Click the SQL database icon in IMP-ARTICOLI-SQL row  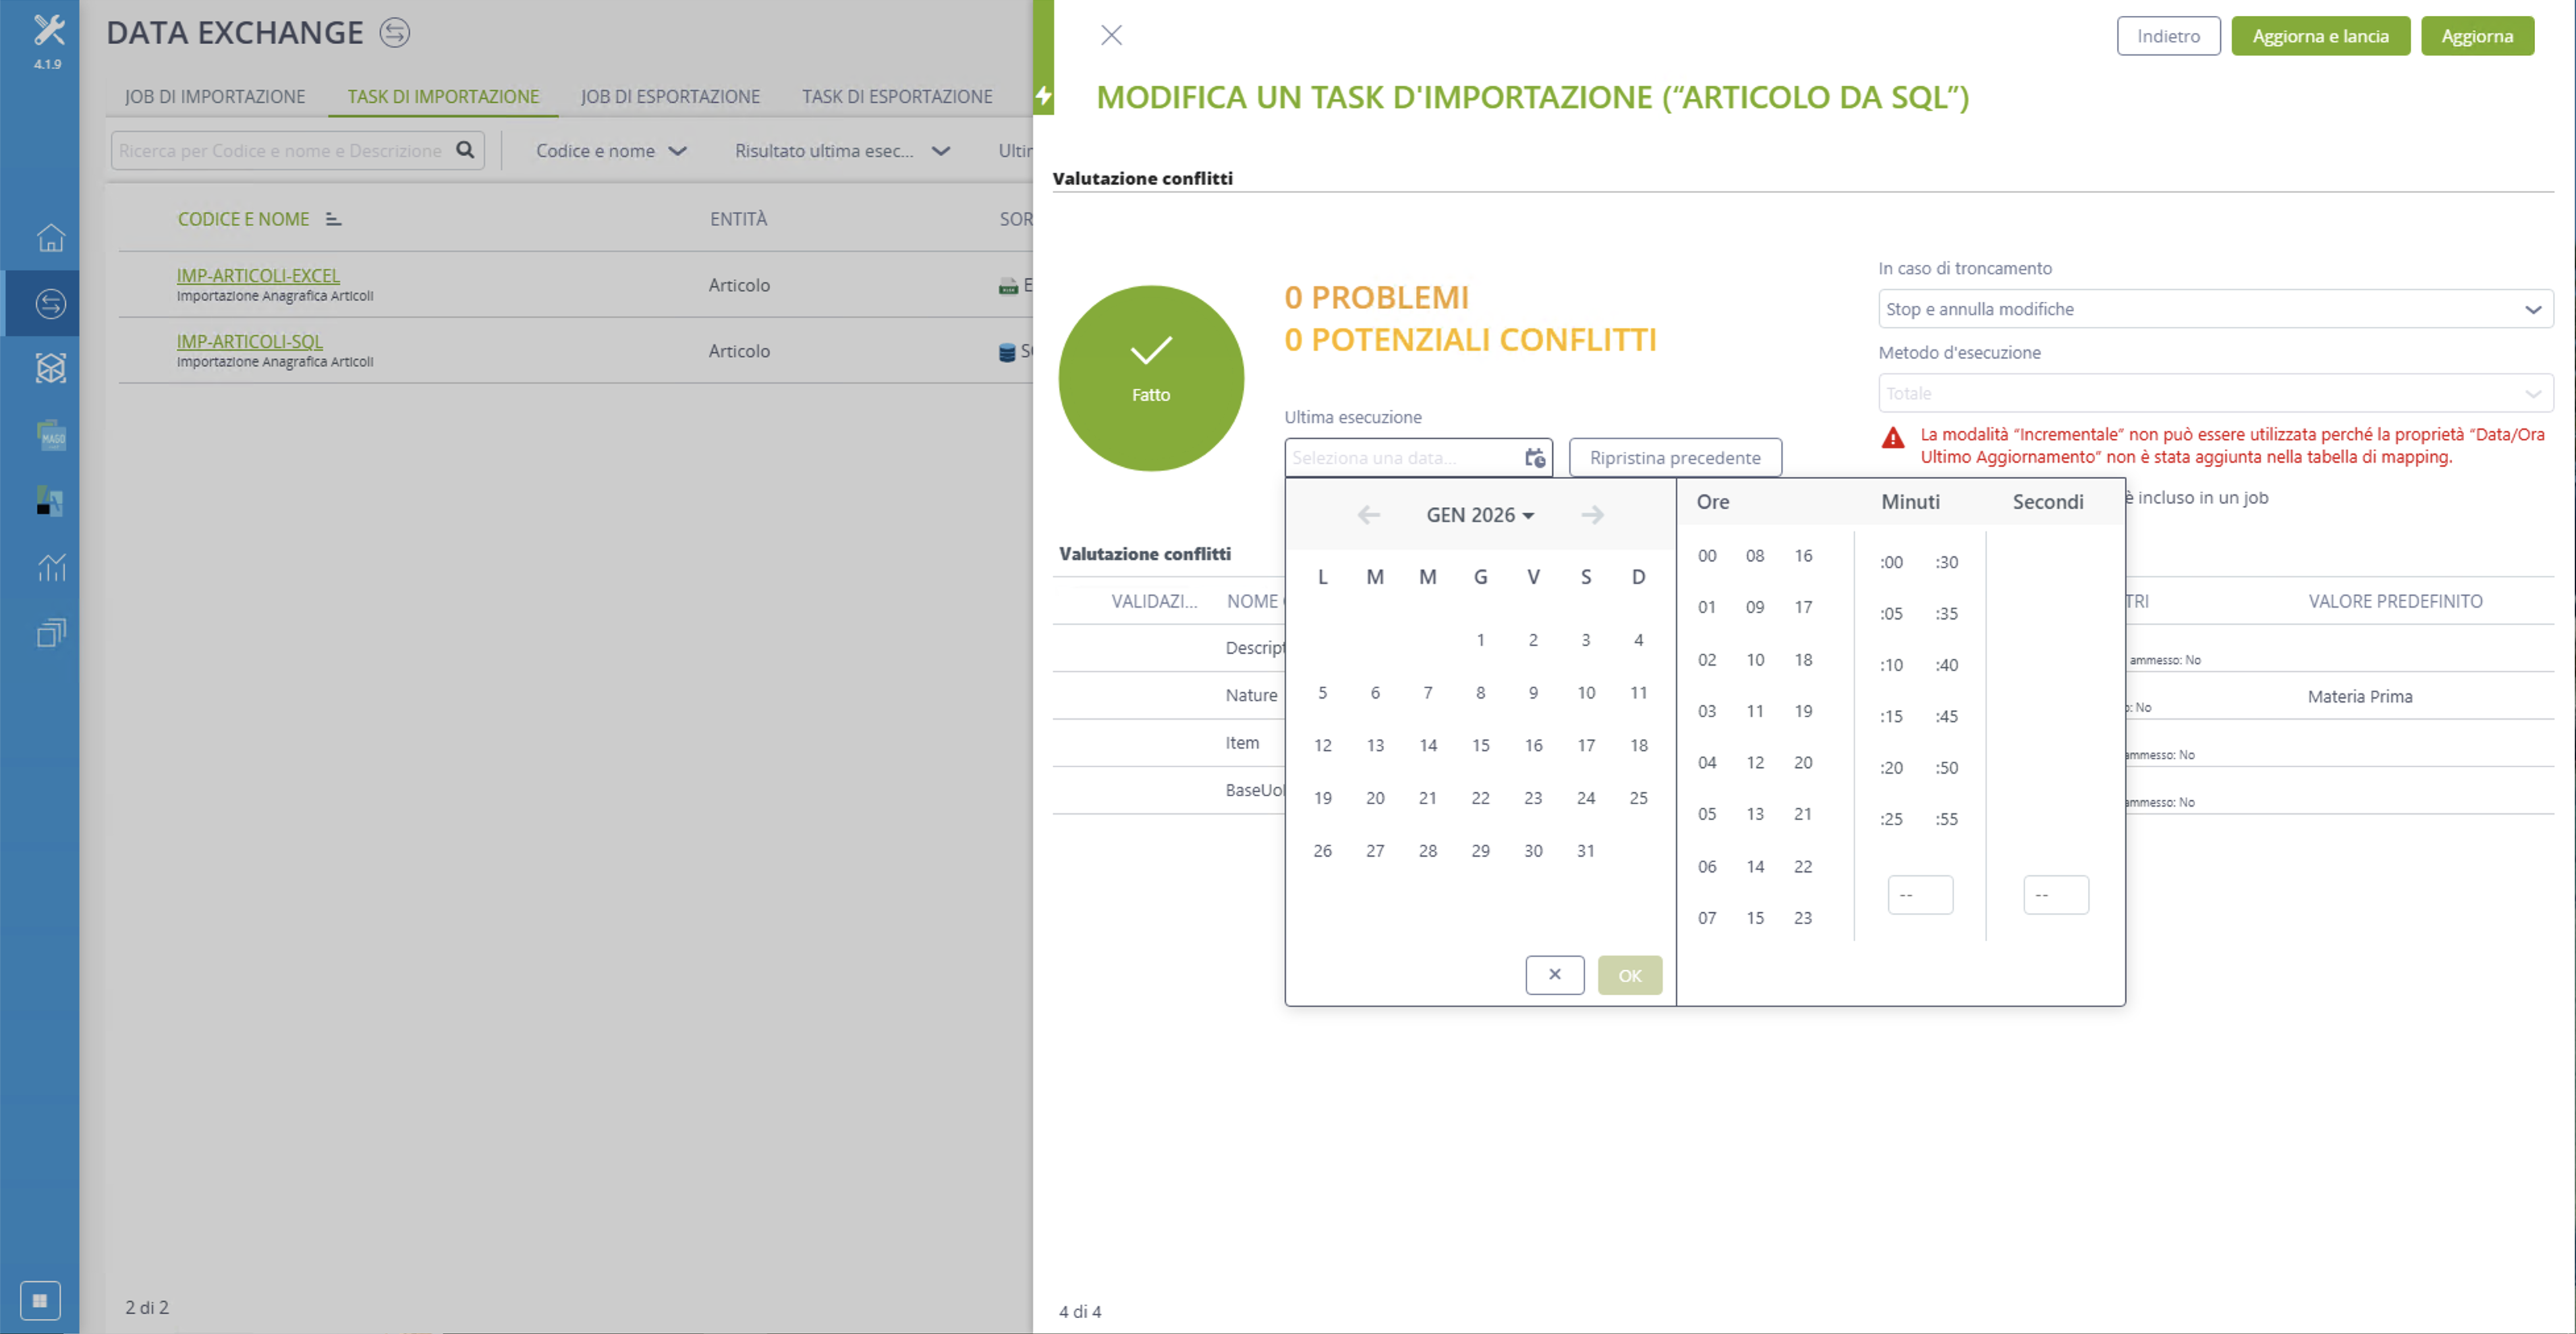click(x=1006, y=351)
